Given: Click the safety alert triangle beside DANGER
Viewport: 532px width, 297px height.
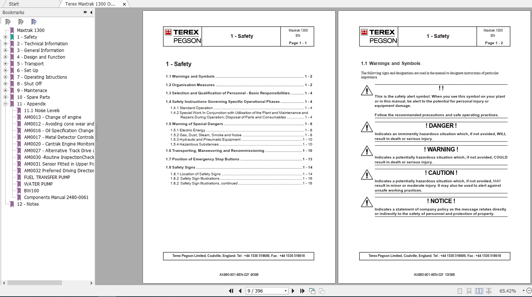Looking at the screenshot, I should click(x=367, y=127).
